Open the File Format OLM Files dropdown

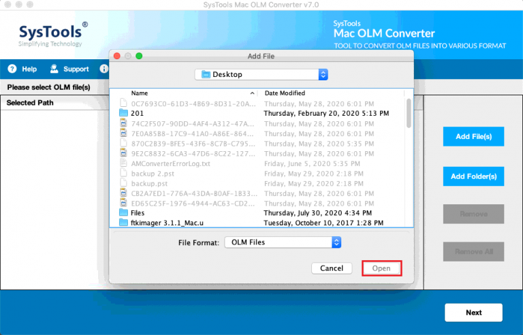[282, 242]
